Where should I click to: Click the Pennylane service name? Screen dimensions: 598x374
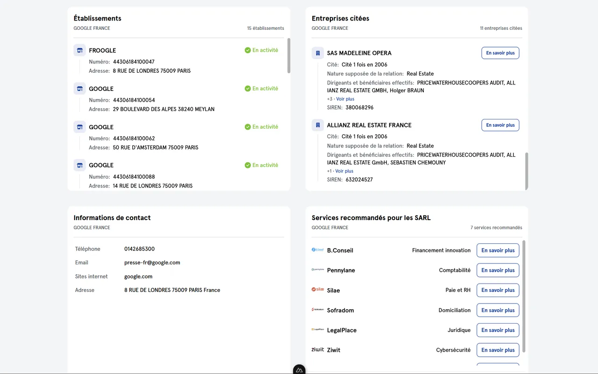click(x=341, y=270)
